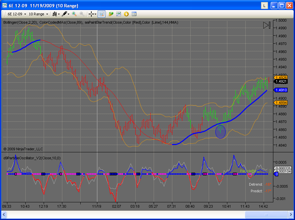The height and width of the screenshot is (220, 295).
Task: Click the L link button in title bar
Action: point(264,6)
